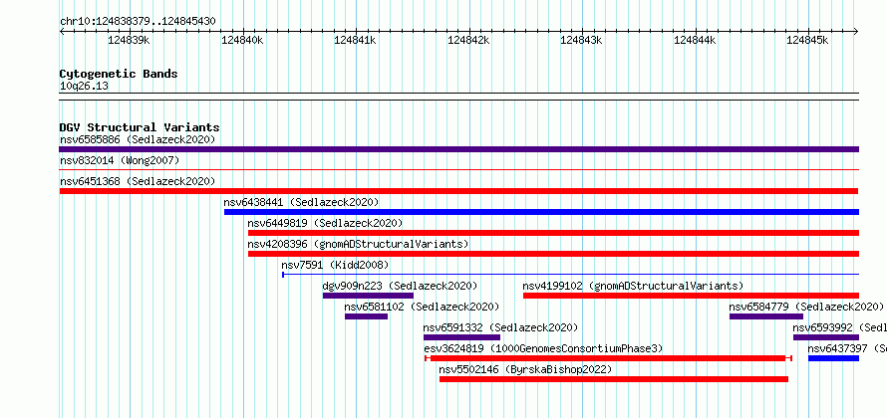Click the 124840k ruler tick label
The image size is (887, 418).
pyautogui.click(x=243, y=40)
